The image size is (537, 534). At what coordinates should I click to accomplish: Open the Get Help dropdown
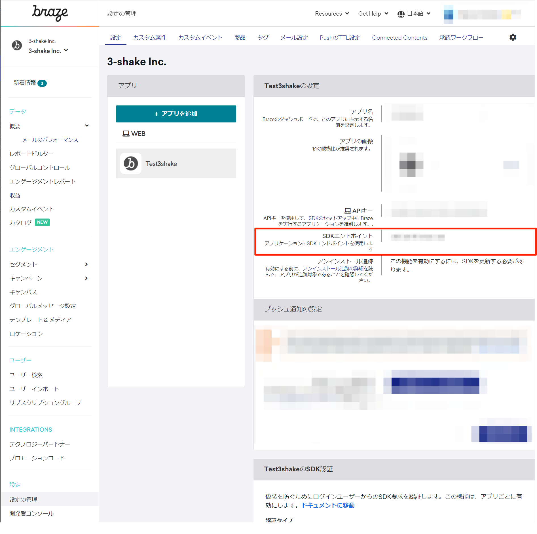coord(373,14)
